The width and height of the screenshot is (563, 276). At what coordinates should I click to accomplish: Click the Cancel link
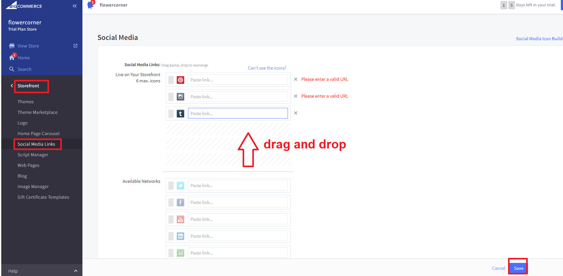pyautogui.click(x=498, y=268)
